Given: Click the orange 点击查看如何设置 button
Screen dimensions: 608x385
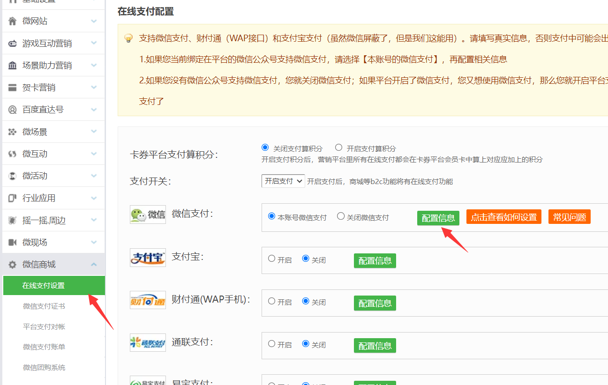Looking at the screenshot, I should (503, 217).
